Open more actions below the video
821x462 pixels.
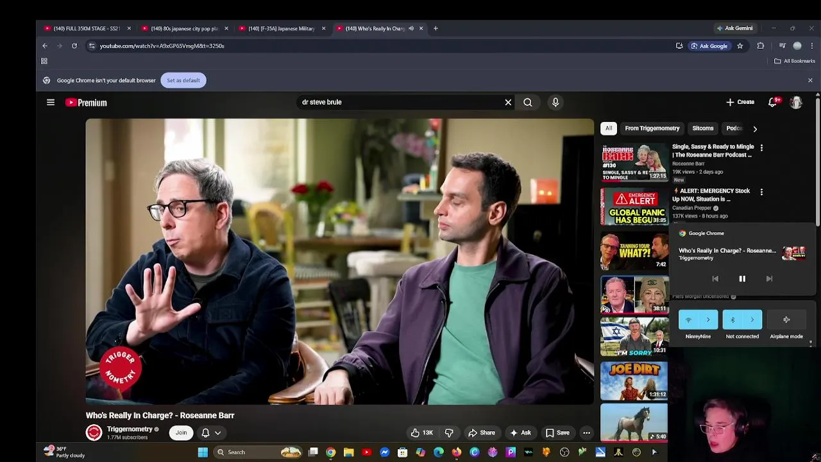click(586, 432)
